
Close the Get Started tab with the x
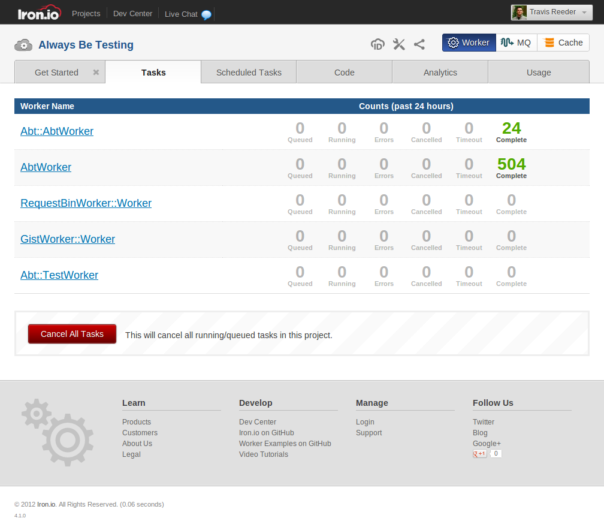[96, 72]
